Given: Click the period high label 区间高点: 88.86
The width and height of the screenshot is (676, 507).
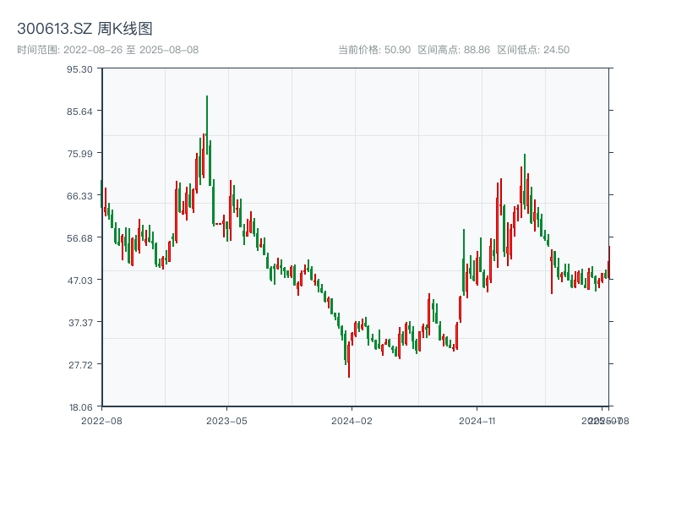Looking at the screenshot, I should [454, 50].
